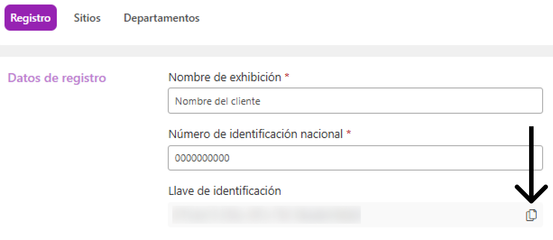Image resolution: width=553 pixels, height=240 pixels.
Task: Click the Llave de identificación label
Action: tap(225, 191)
